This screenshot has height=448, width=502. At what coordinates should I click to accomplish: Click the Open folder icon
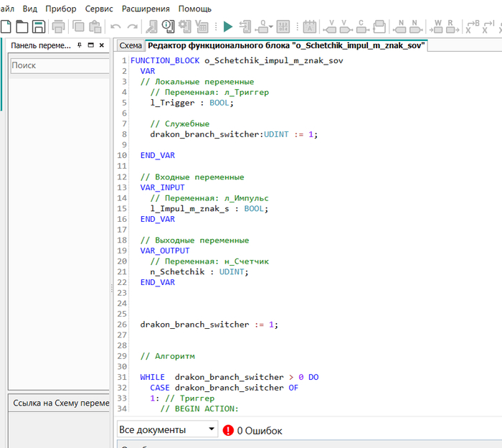tap(22, 27)
